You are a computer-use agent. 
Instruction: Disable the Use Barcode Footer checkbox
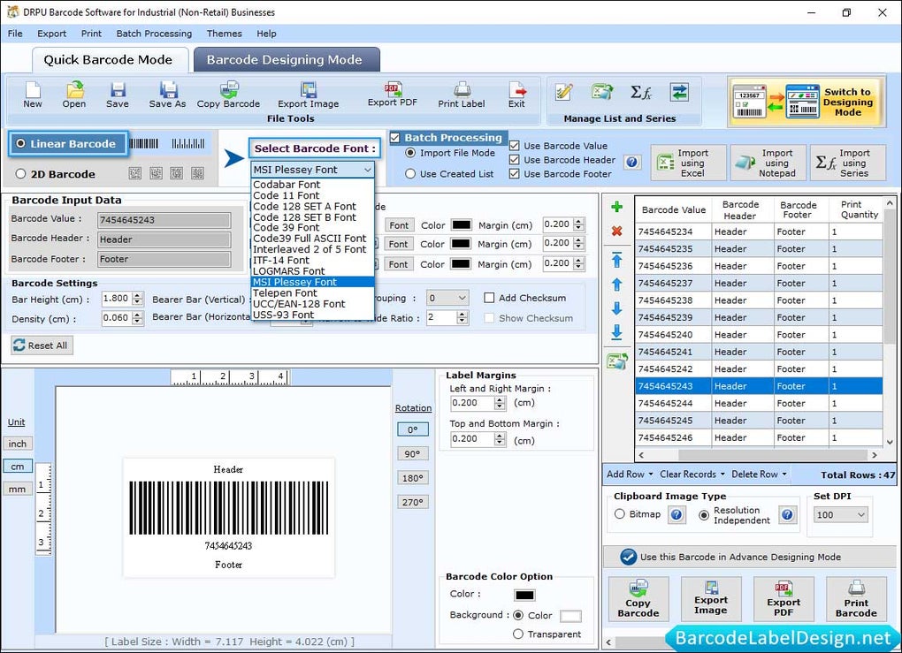(x=513, y=172)
